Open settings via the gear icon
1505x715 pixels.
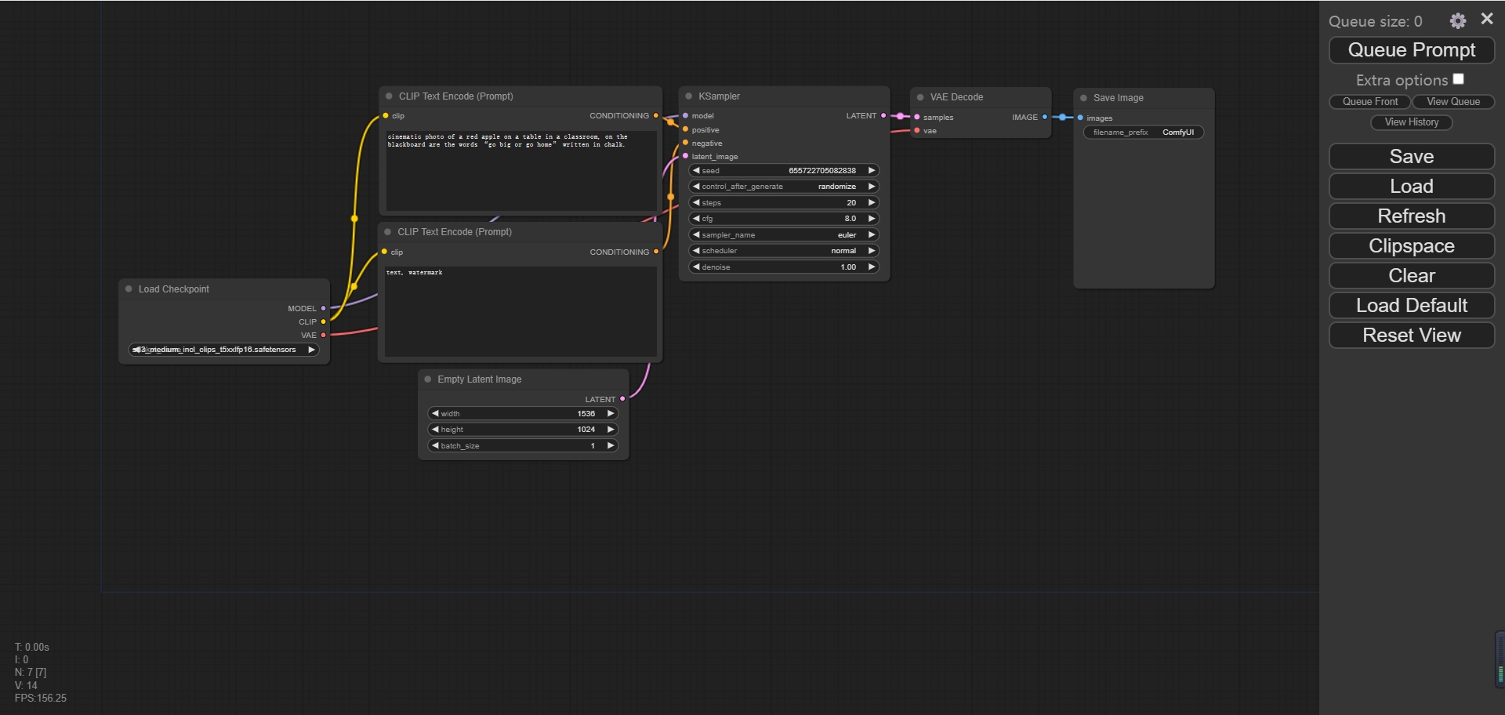point(1457,21)
